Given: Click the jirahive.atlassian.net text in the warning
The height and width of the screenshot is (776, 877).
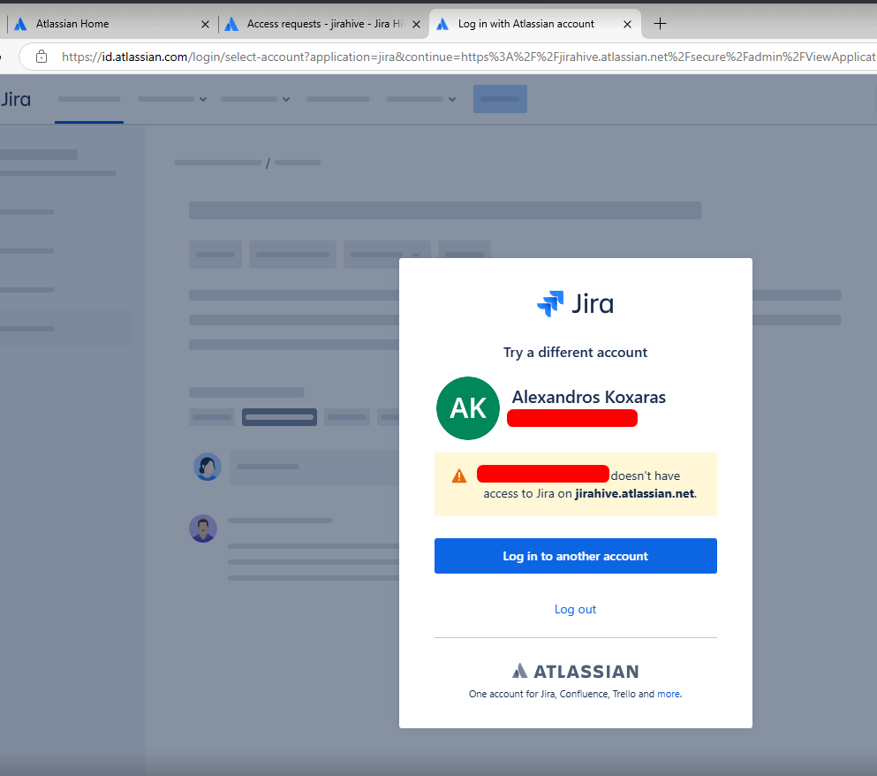Looking at the screenshot, I should tap(634, 493).
